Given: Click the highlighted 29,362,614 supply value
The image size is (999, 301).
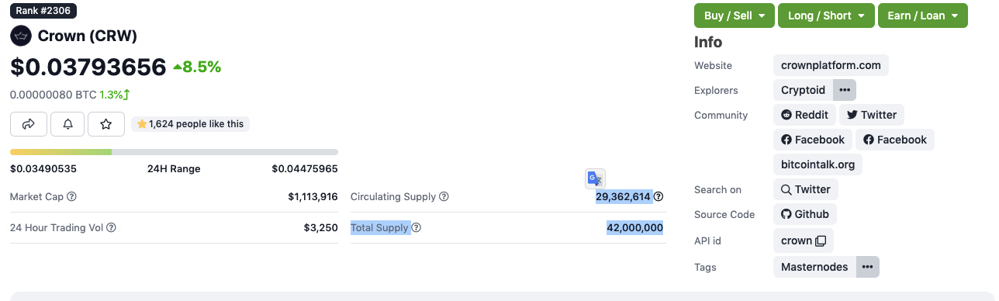Looking at the screenshot, I should (x=624, y=197).
